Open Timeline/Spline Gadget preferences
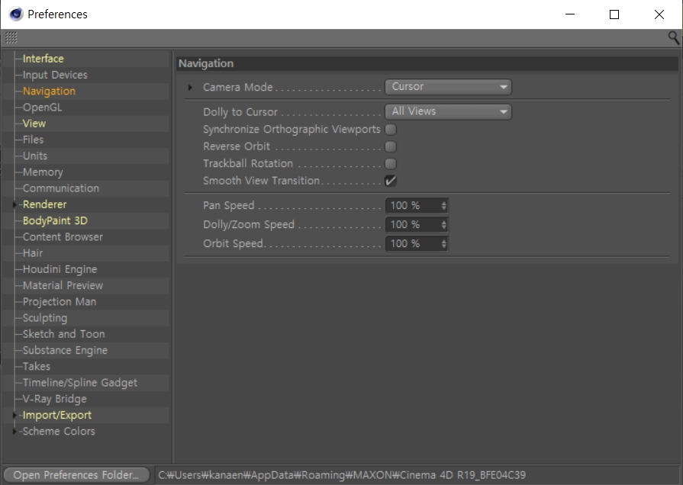The height and width of the screenshot is (485, 683). (79, 383)
